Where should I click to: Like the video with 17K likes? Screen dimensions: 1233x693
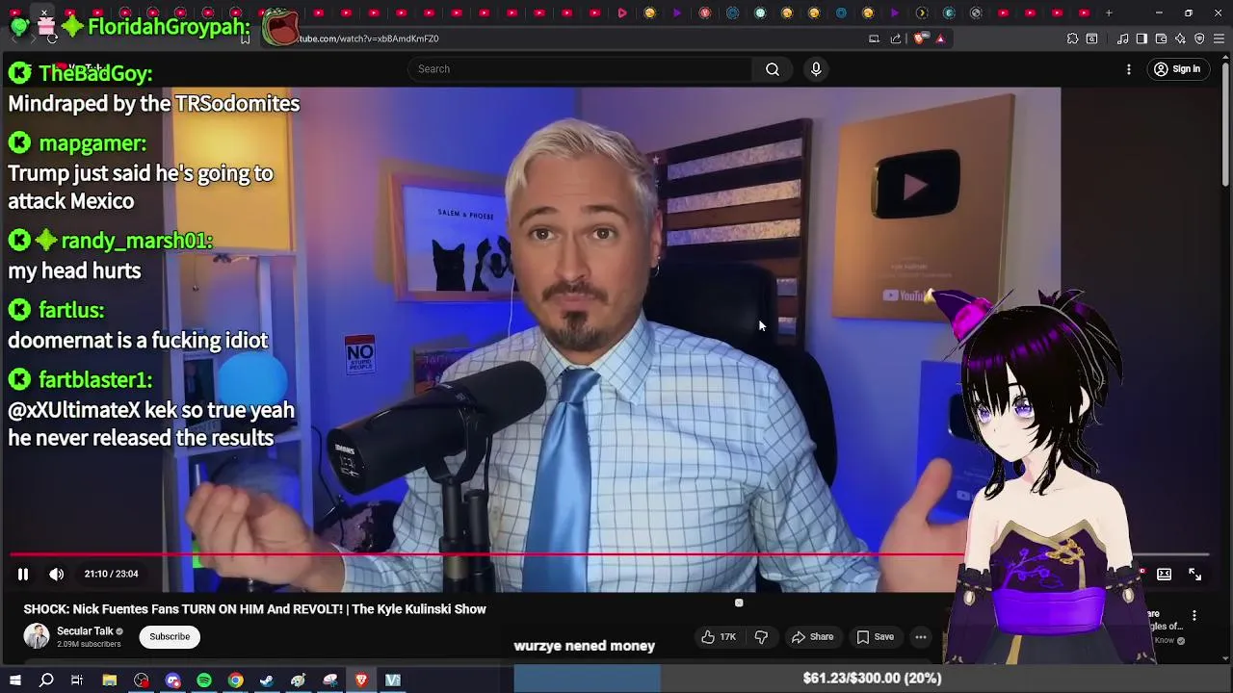pos(719,636)
